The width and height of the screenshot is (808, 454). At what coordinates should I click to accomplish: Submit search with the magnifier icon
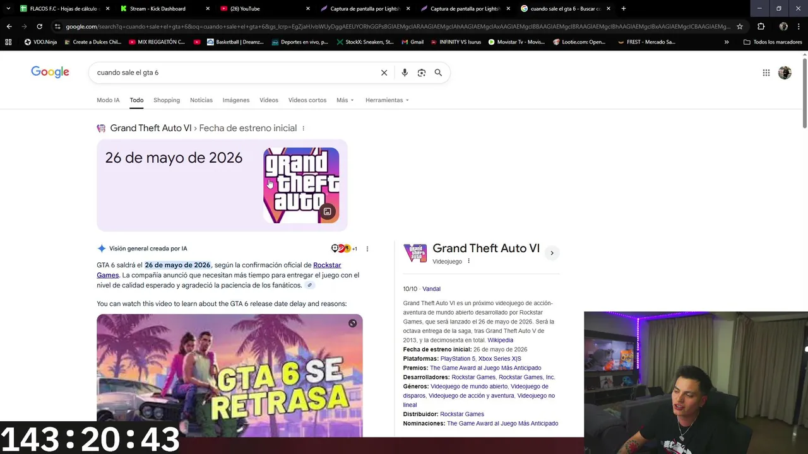point(438,73)
